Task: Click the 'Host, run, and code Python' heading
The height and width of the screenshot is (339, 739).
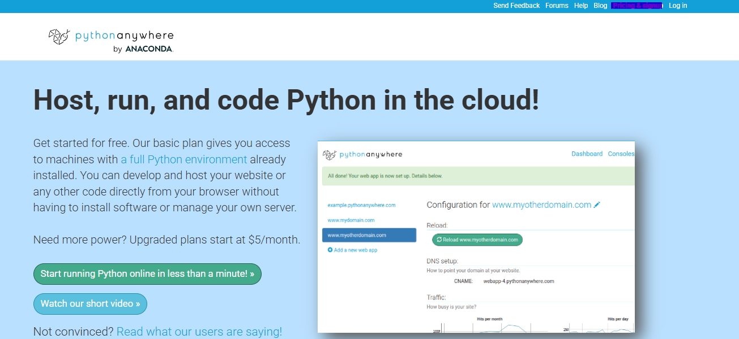Action: 287,100
